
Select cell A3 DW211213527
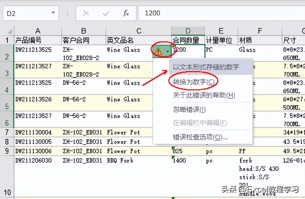[38, 70]
